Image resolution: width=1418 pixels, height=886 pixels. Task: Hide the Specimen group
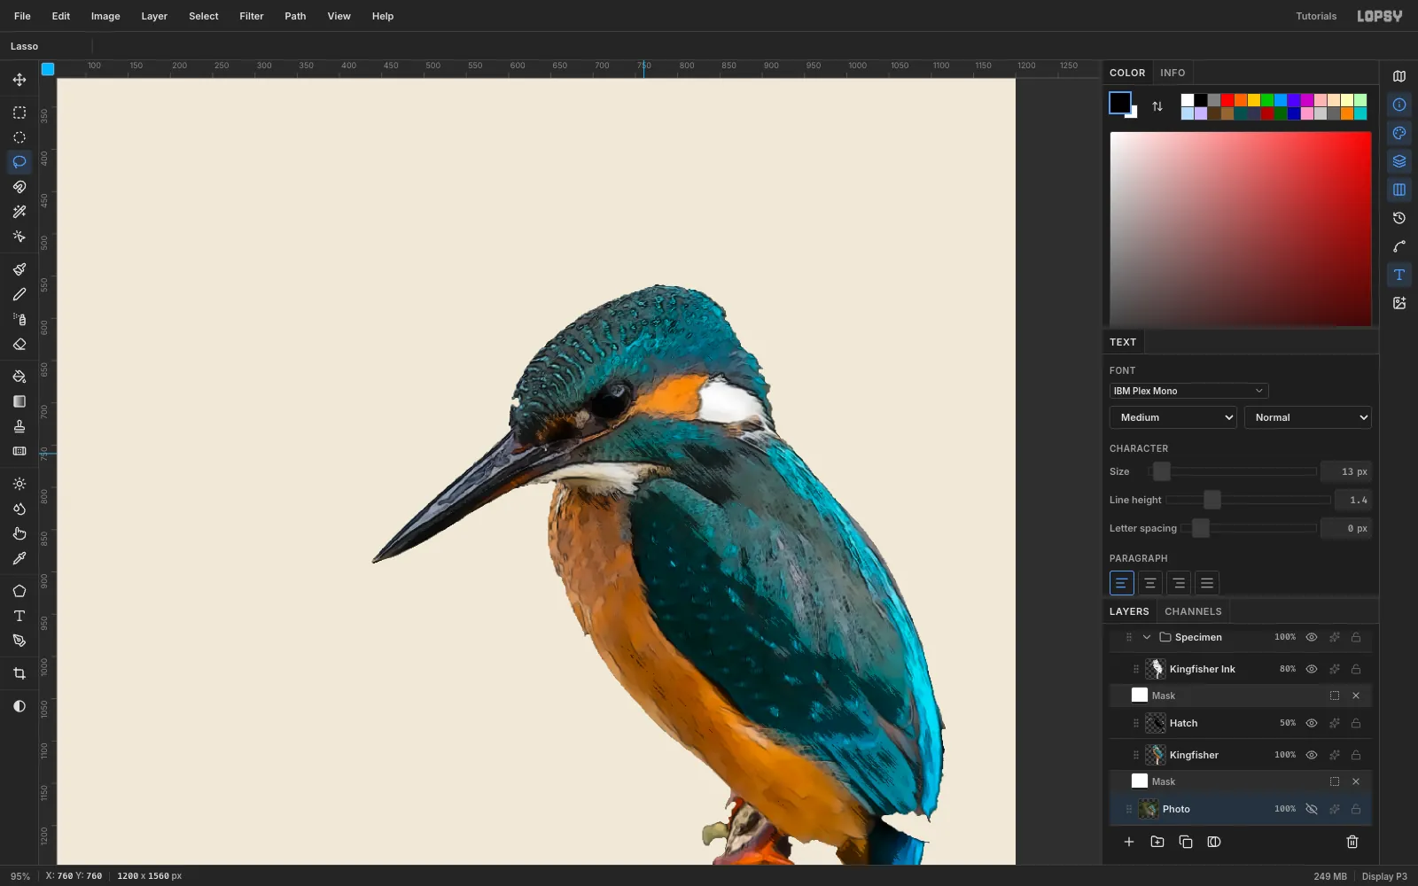[x=1312, y=637]
